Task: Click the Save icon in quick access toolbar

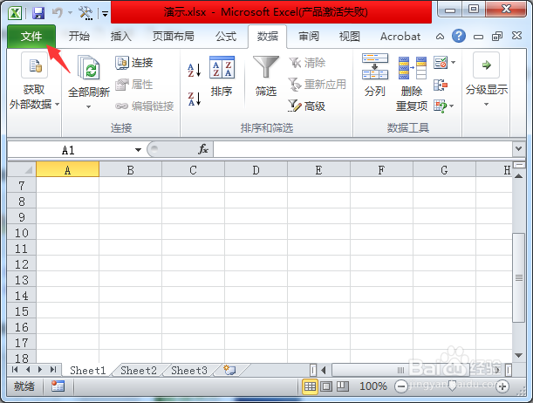Action: click(38, 13)
